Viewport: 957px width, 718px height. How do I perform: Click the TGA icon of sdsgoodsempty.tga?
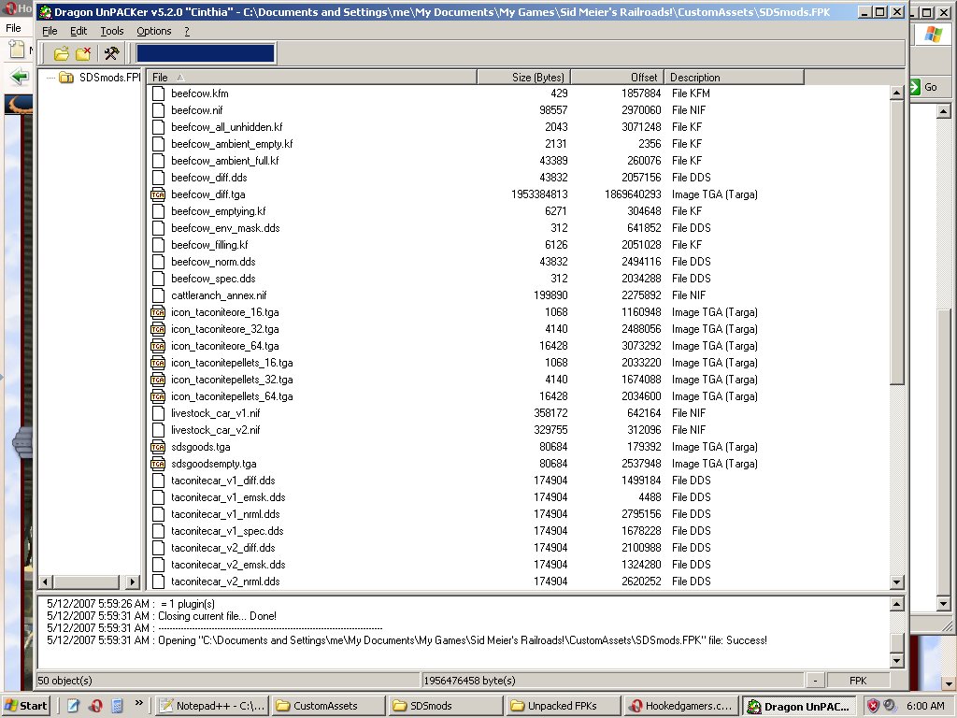tap(158, 464)
